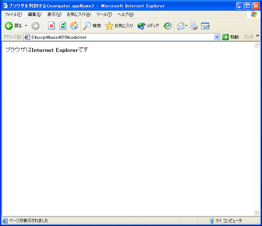This screenshot has height=226, width=262.
Task: Open the お気に入り(A) menu
Action: [x=79, y=14]
